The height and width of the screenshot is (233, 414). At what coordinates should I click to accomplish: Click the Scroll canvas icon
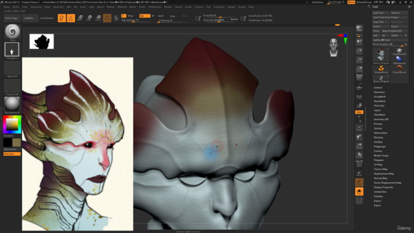coord(359,41)
